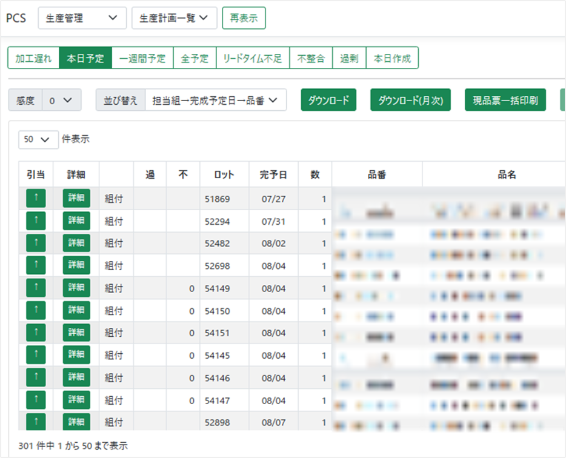
Task: Click the 現品票一括印刷 button
Action: [505, 101]
